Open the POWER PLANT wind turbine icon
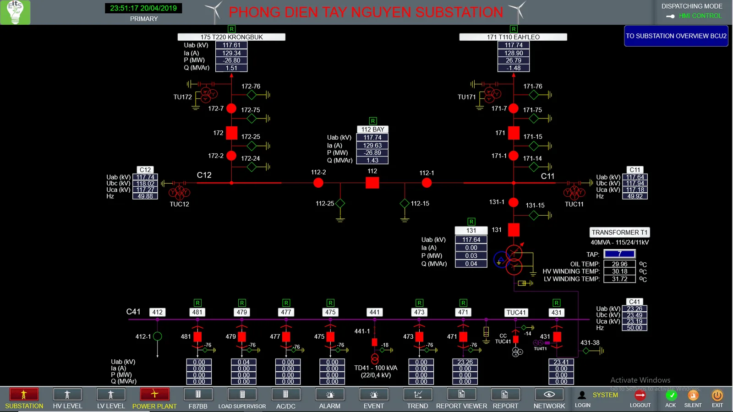The width and height of the screenshot is (733, 412). (x=154, y=394)
